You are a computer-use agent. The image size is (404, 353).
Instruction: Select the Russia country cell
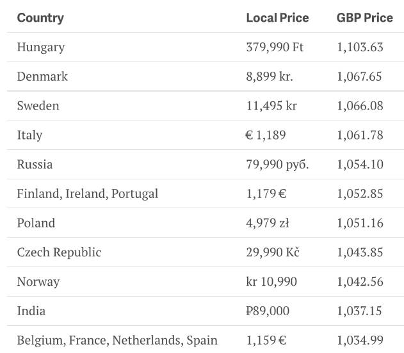[35, 165]
